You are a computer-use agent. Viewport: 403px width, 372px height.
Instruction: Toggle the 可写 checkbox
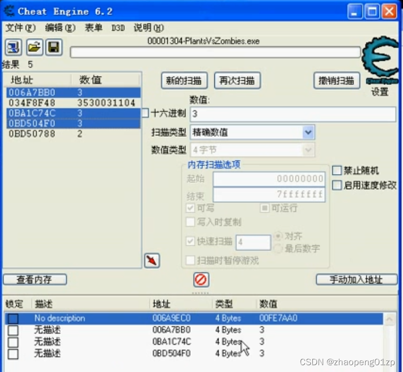pyautogui.click(x=190, y=208)
